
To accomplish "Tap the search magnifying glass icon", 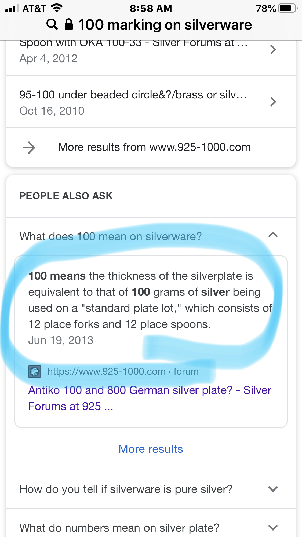I will click(52, 24).
